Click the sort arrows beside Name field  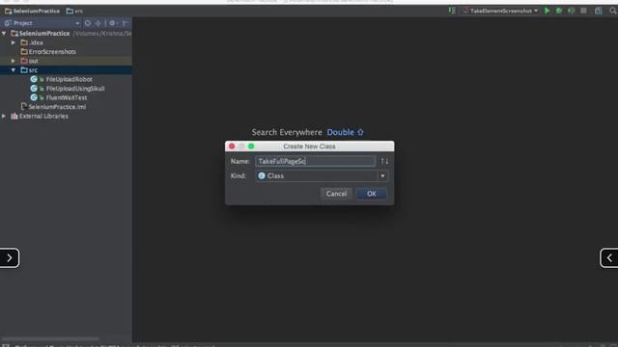tap(384, 161)
